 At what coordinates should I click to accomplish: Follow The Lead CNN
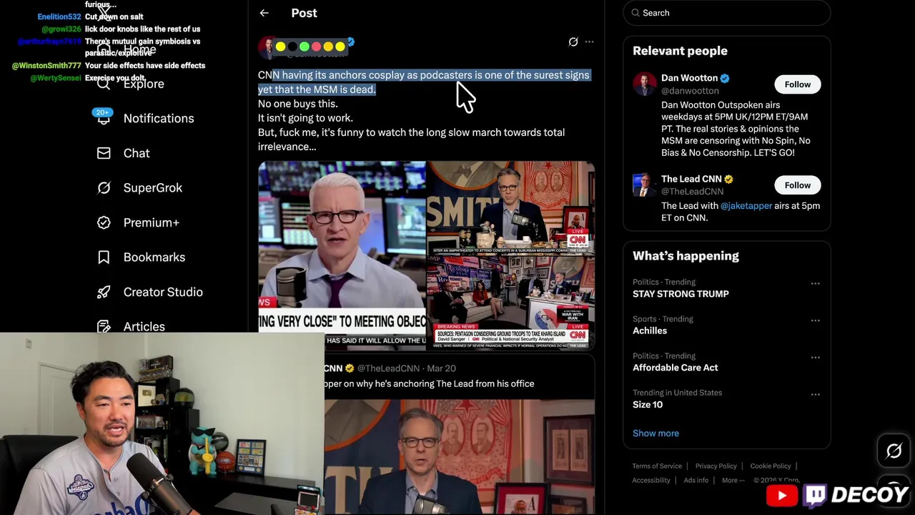click(x=798, y=185)
